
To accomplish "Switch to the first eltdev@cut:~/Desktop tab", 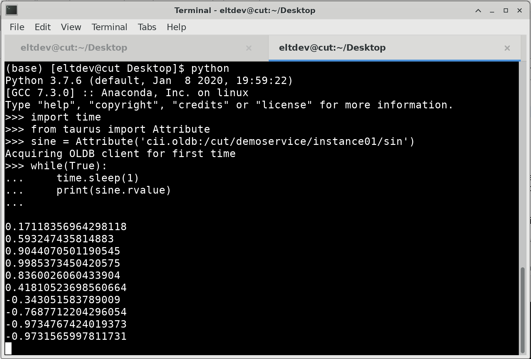I will (x=74, y=48).
